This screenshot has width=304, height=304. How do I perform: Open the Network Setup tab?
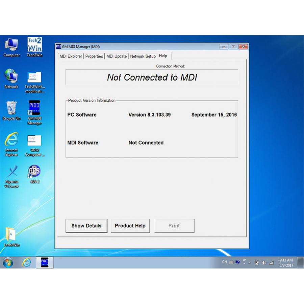pos(143,56)
